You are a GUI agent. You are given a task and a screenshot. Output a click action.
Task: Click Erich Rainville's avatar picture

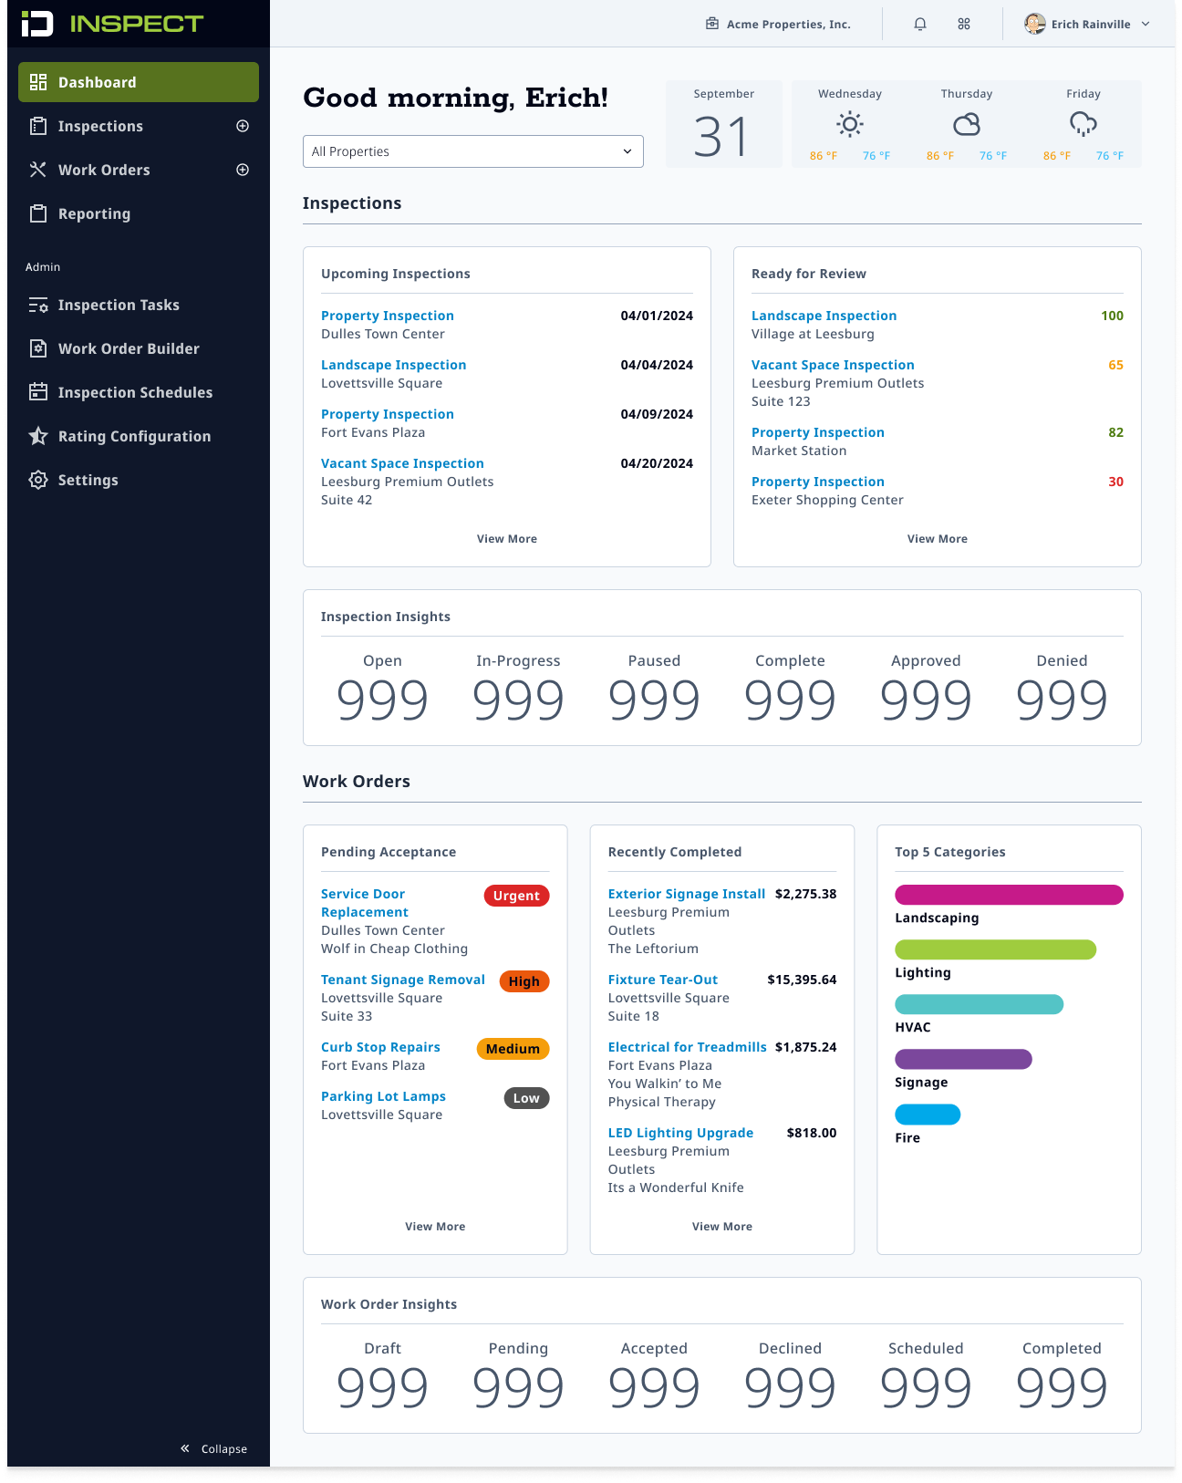1034,24
